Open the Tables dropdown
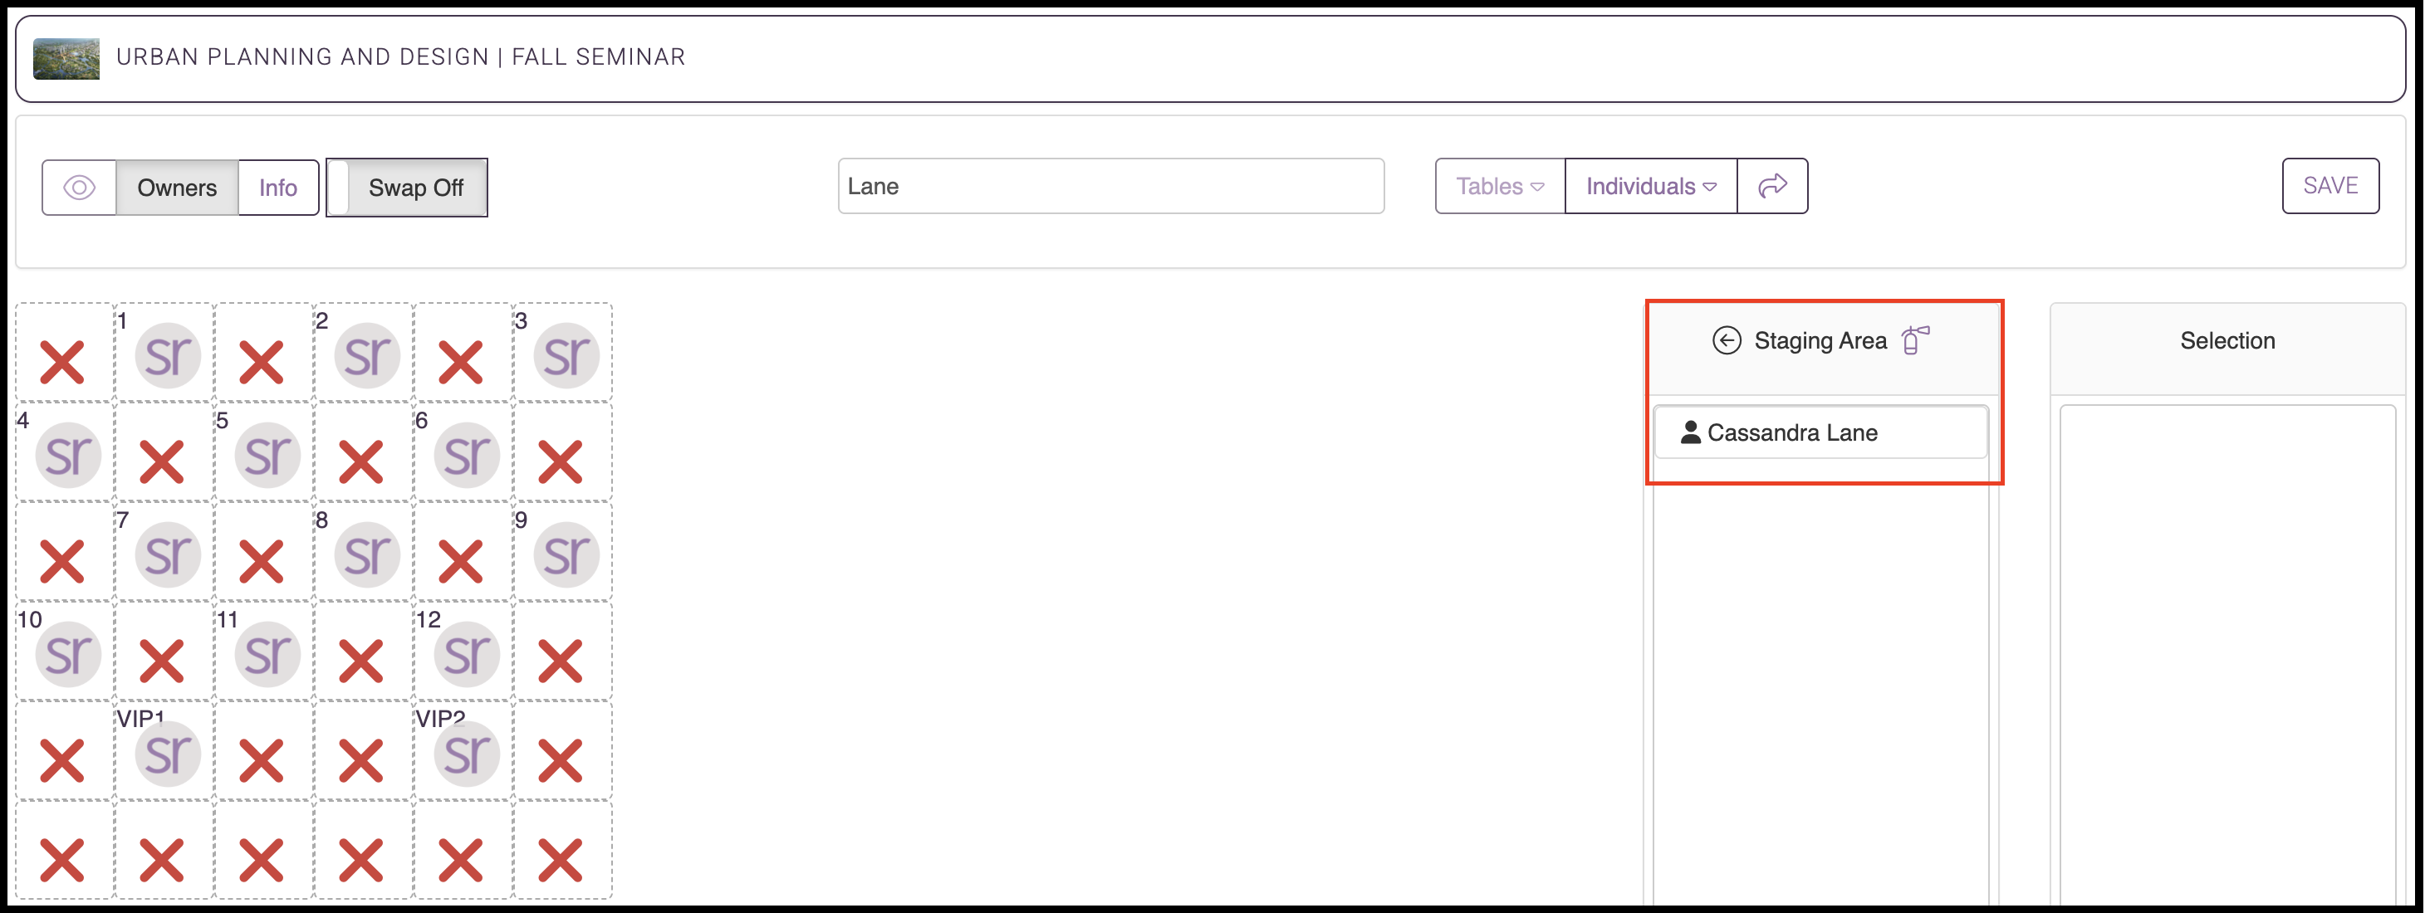 click(x=1501, y=187)
